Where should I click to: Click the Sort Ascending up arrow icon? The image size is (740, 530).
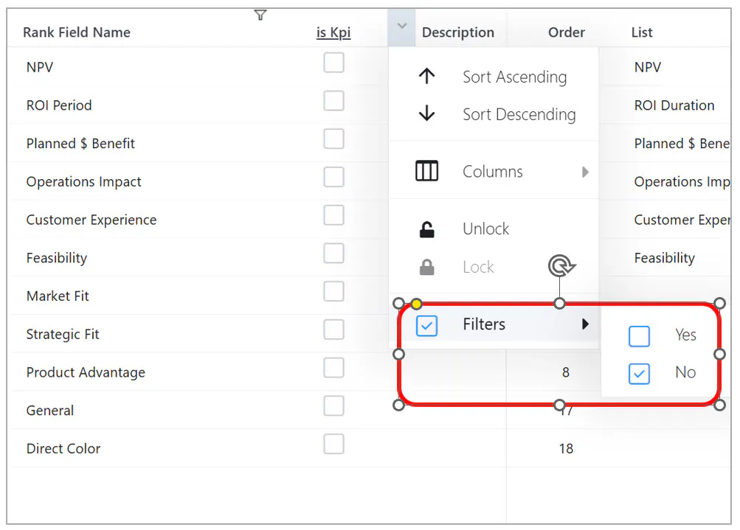426,76
